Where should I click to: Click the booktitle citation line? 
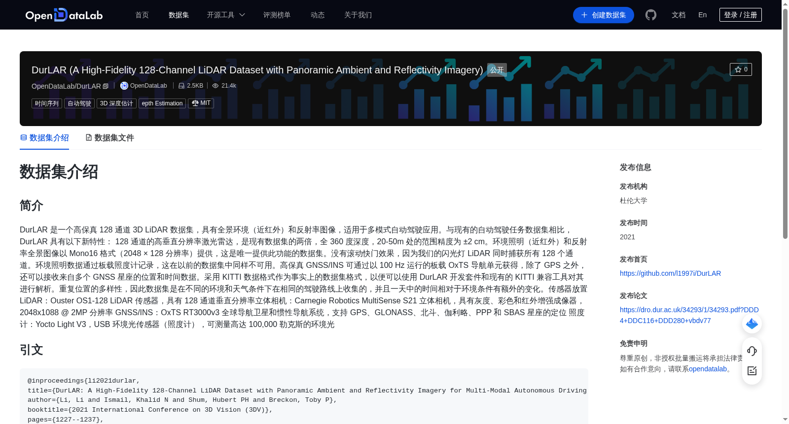point(150,410)
